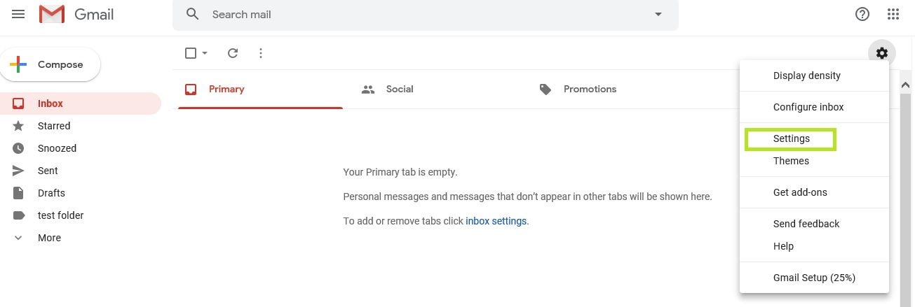Follow the inbox settings link
Viewport: 915px width, 307px height.
click(496, 221)
